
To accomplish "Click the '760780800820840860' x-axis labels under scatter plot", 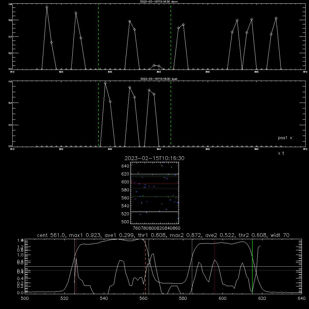I will point(156,228).
